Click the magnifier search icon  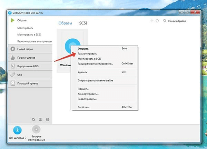(x=165, y=21)
